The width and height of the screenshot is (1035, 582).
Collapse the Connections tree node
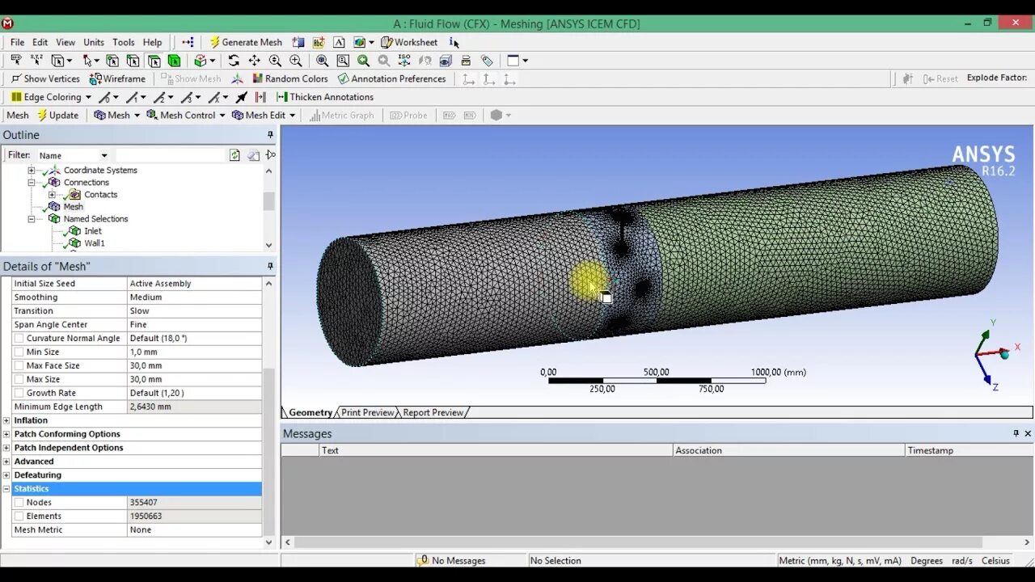[x=32, y=183]
